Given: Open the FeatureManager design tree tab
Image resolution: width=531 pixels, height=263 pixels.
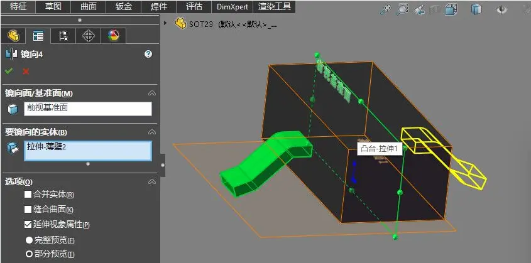Looking at the screenshot, I should 13,36.
